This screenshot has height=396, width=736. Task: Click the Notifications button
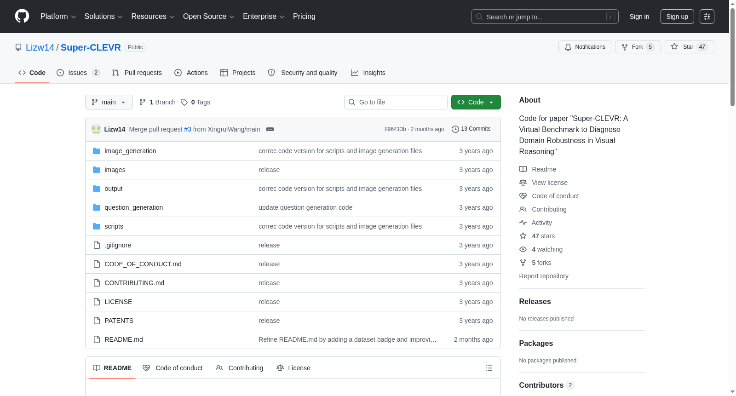click(585, 47)
